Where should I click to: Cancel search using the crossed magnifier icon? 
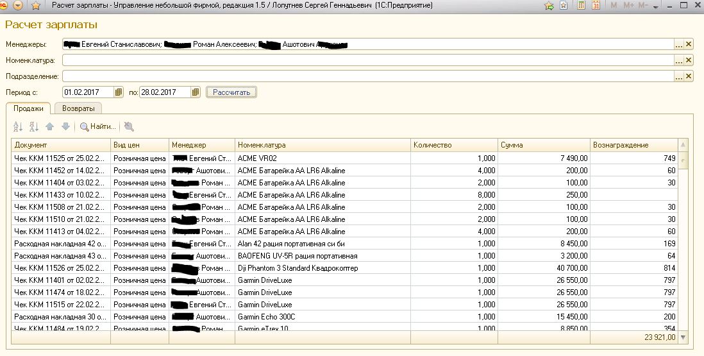coord(129,126)
